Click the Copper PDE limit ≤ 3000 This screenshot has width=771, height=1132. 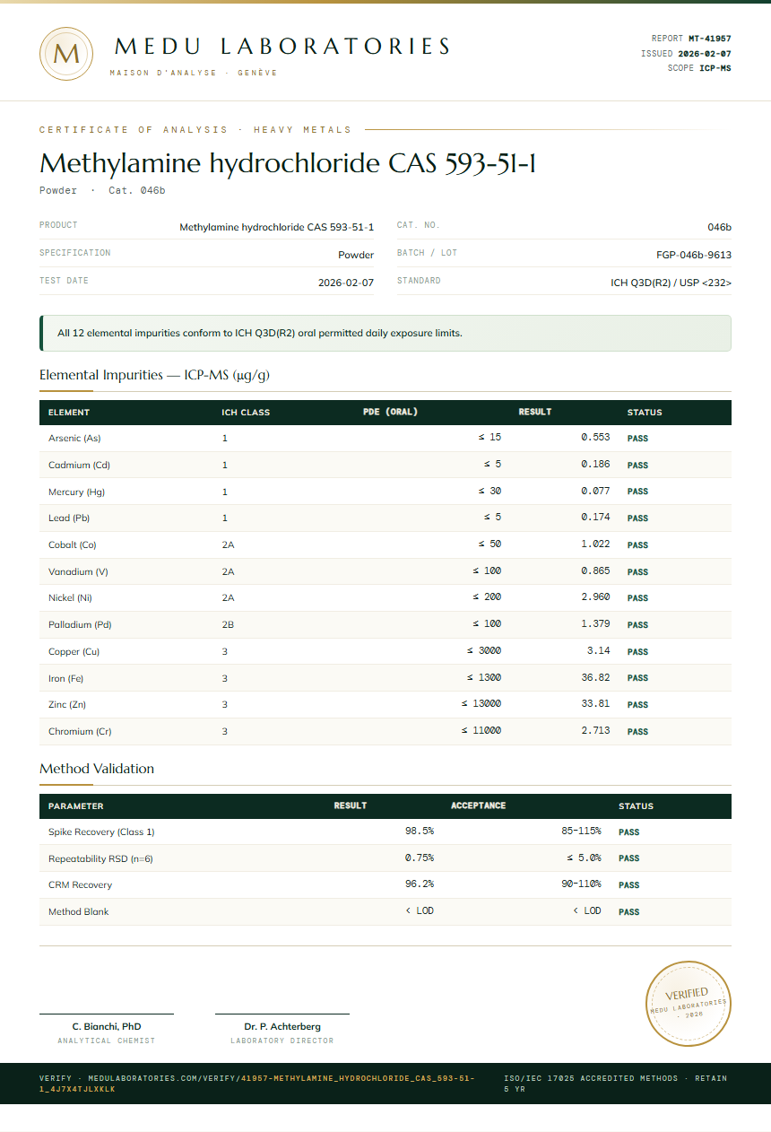pos(484,651)
